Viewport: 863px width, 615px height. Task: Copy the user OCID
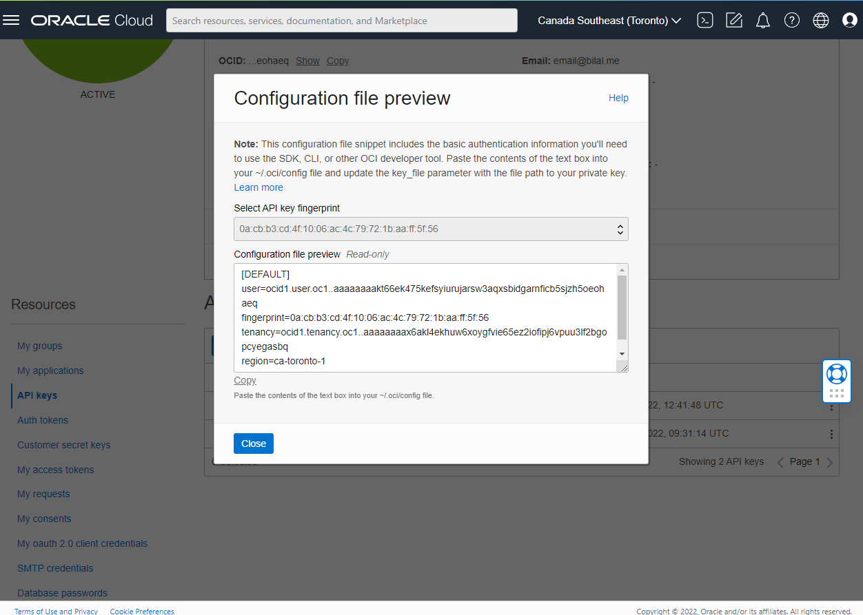tap(338, 61)
